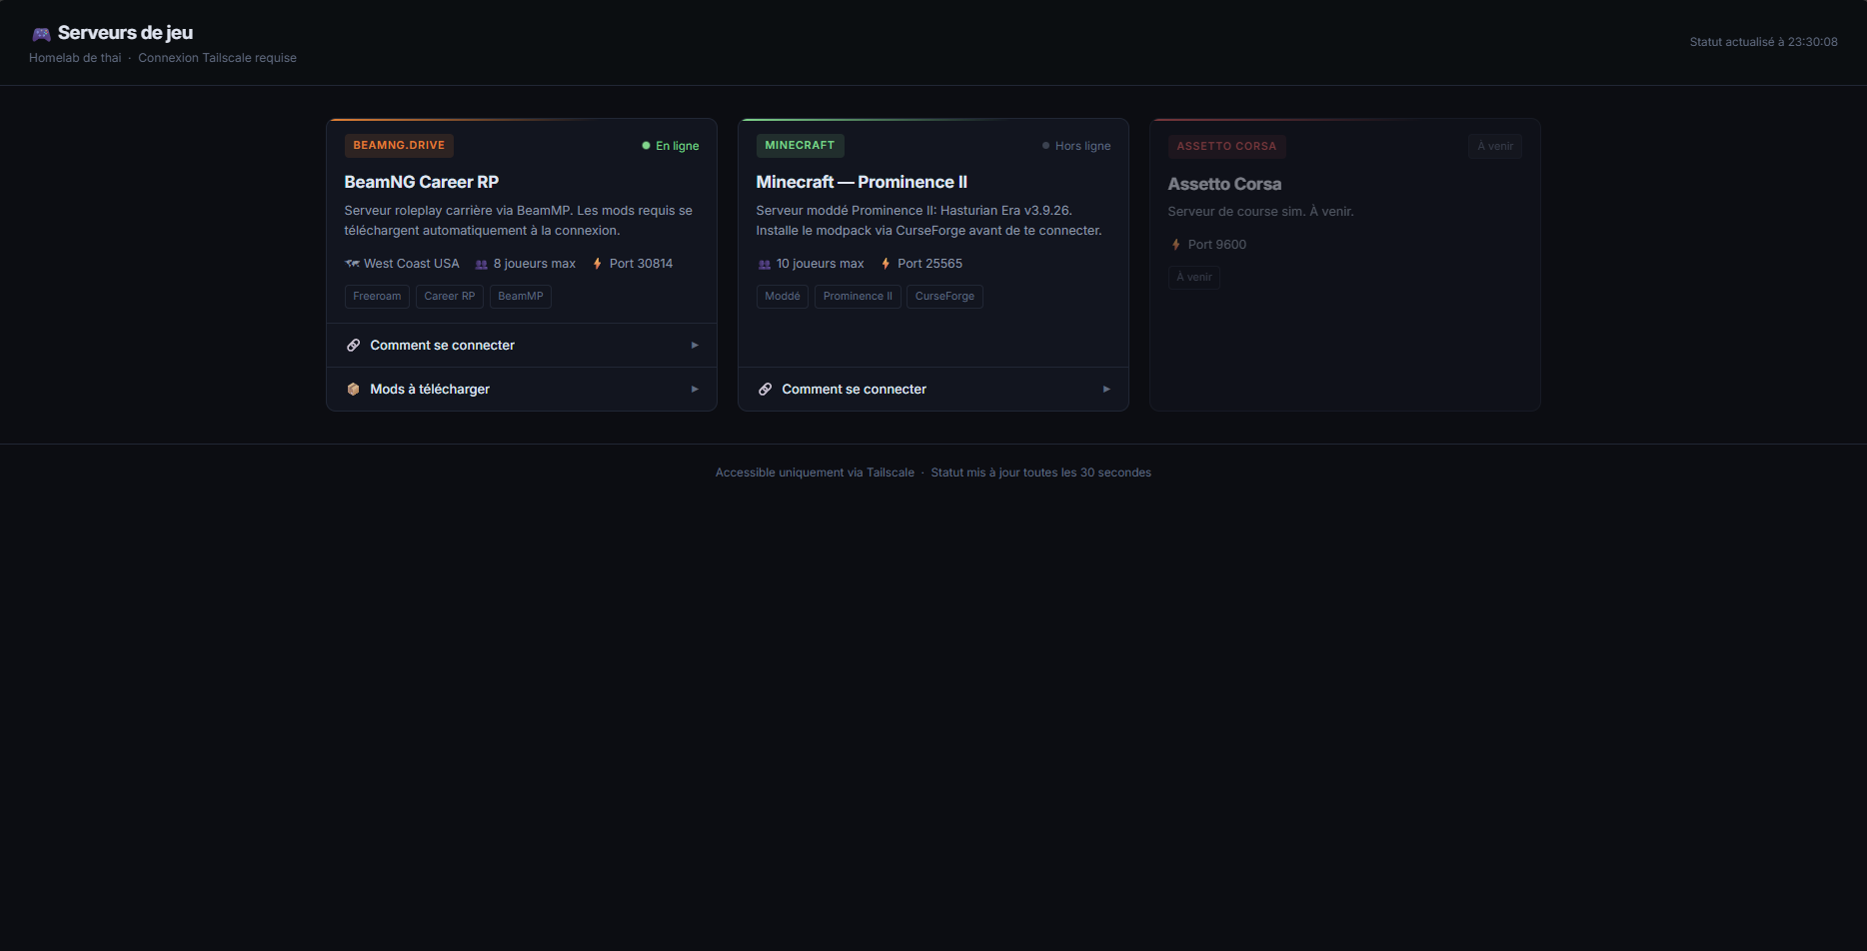Viewport: 1867px width, 951px height.
Task: Click the West Coast USA text
Action: 412,264
